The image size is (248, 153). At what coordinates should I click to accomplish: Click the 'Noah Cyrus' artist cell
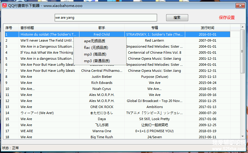pos(102,89)
